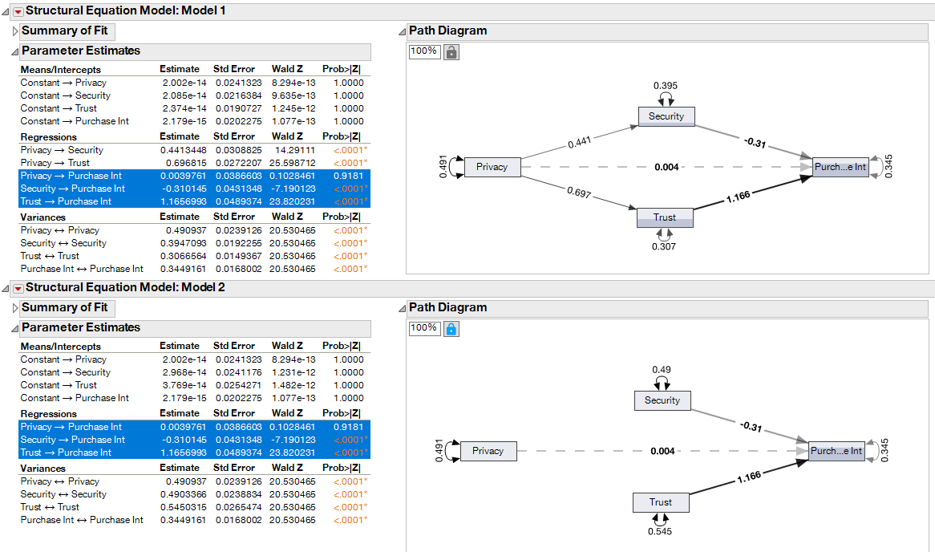Expand Summary of Fit for Model 1
This screenshot has width=935, height=552.
point(15,30)
